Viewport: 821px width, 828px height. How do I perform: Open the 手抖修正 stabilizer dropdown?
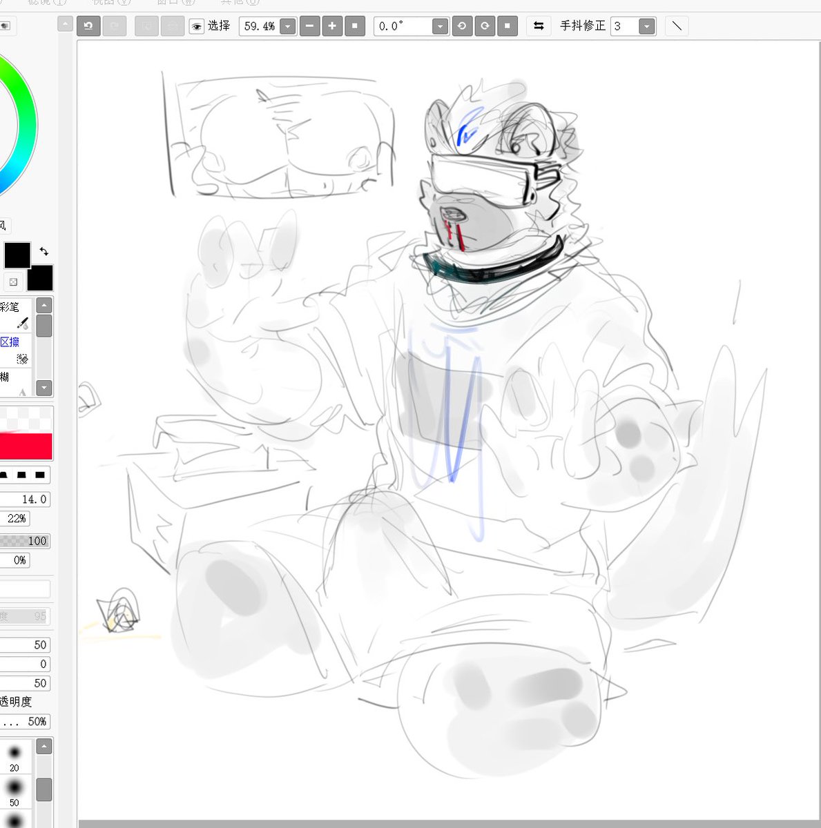tap(647, 26)
